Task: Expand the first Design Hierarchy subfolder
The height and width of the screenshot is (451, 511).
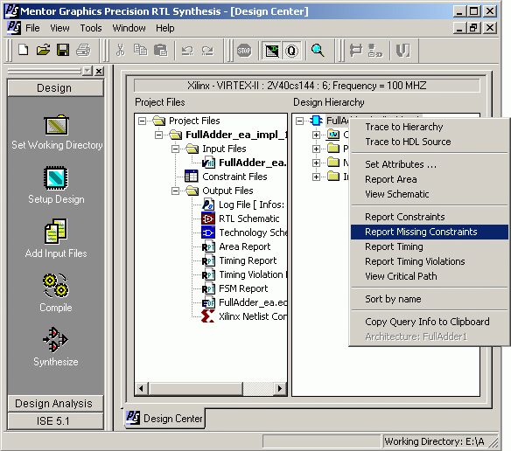Action: 316,135
